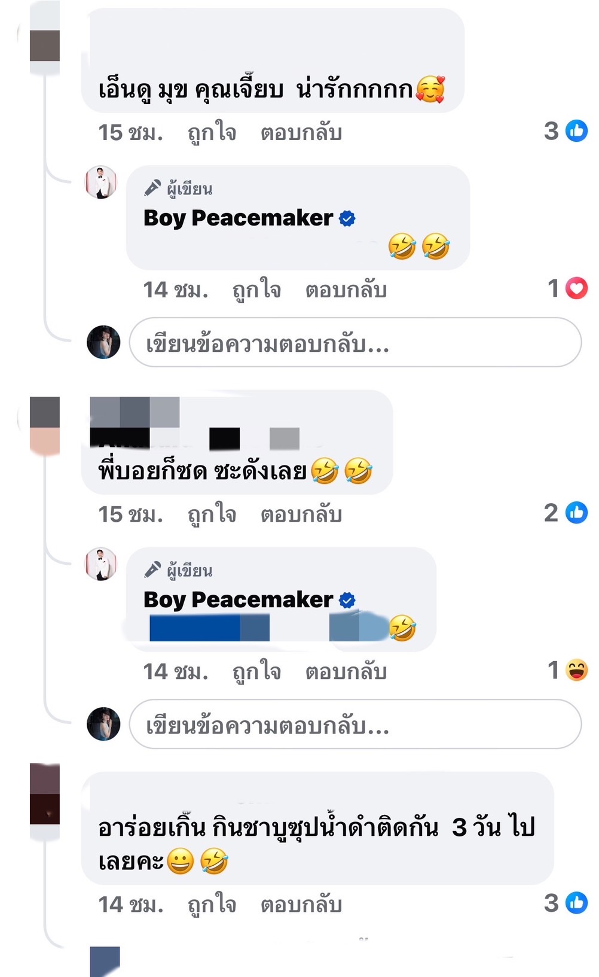599x977 pixels.
Task: Click the second reply text input field
Action: tap(355, 724)
